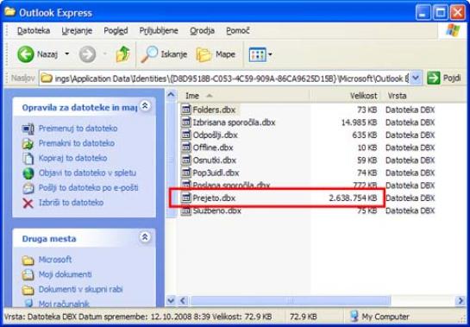Click the red X delete icon
Screen dimensions: 470x327
tap(28, 204)
